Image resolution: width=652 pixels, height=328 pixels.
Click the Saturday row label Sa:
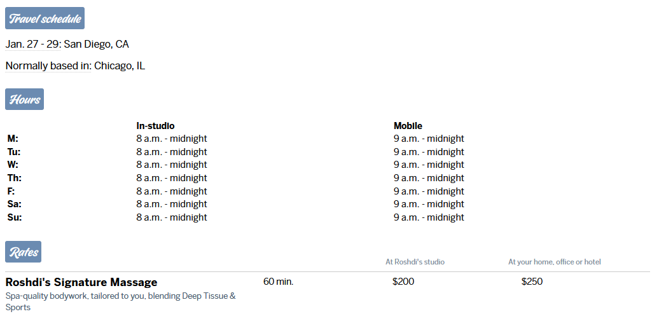coord(14,204)
